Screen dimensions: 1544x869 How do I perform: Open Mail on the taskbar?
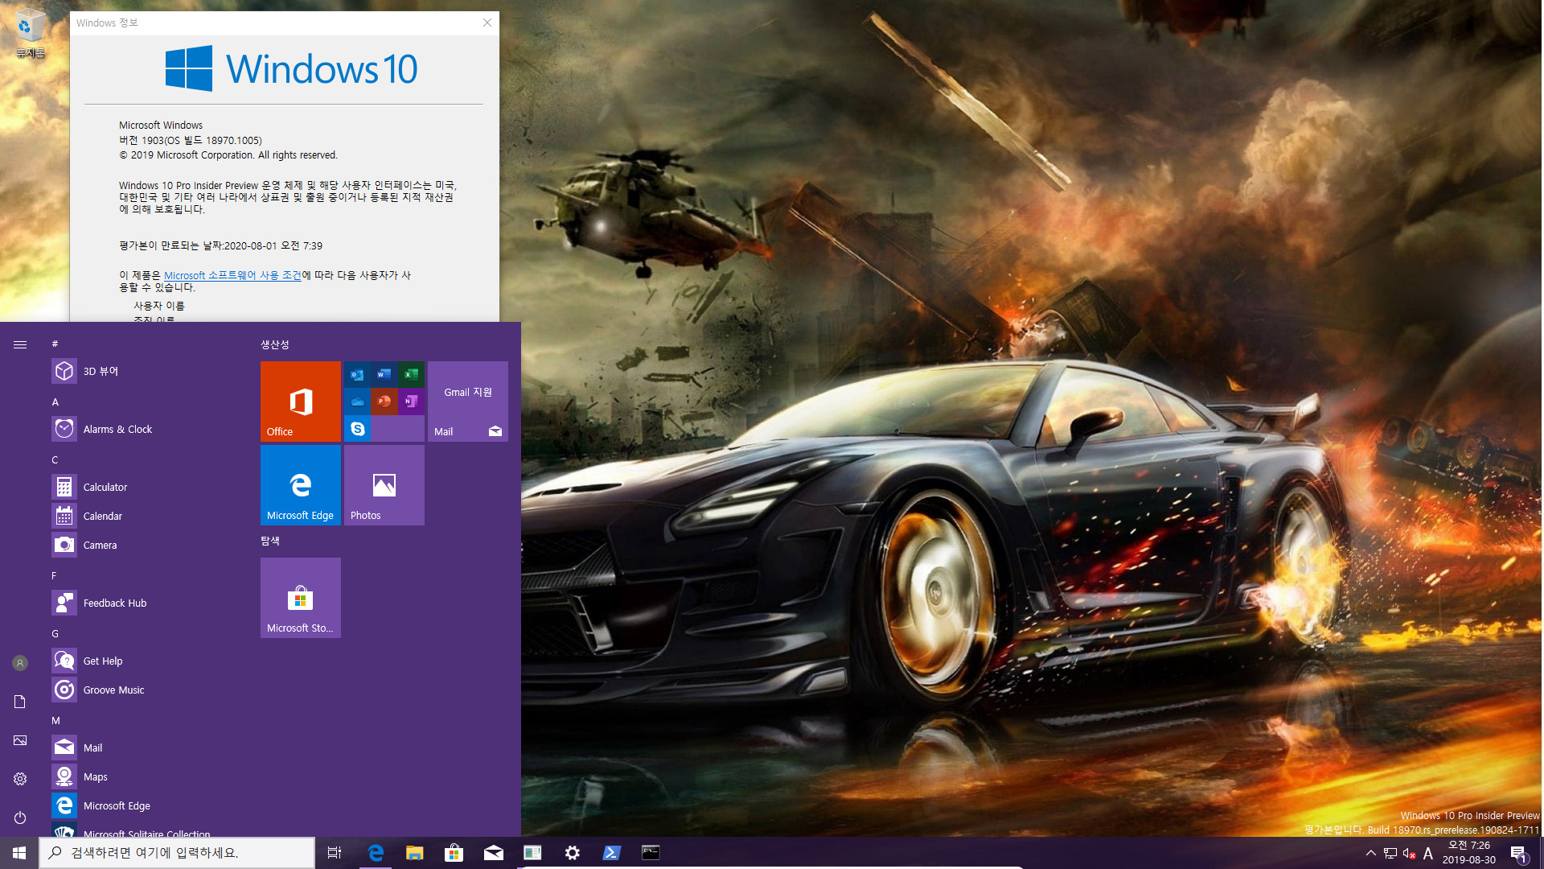(x=493, y=853)
